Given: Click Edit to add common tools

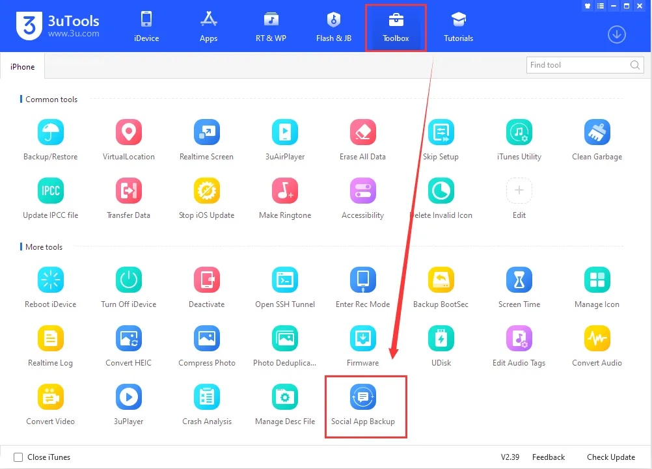Looking at the screenshot, I should click(x=519, y=191).
